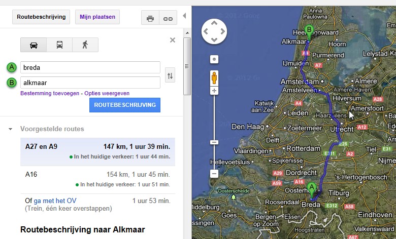Click the print icon
396x239 pixels.
click(150, 19)
